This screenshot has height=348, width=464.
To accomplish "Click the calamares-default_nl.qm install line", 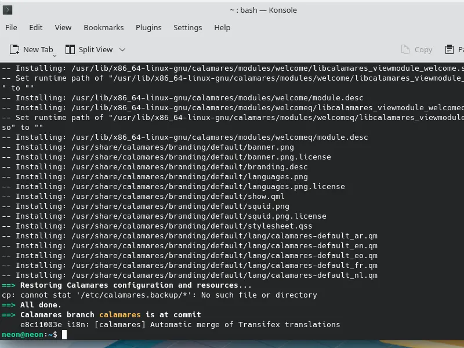I will coord(190,275).
